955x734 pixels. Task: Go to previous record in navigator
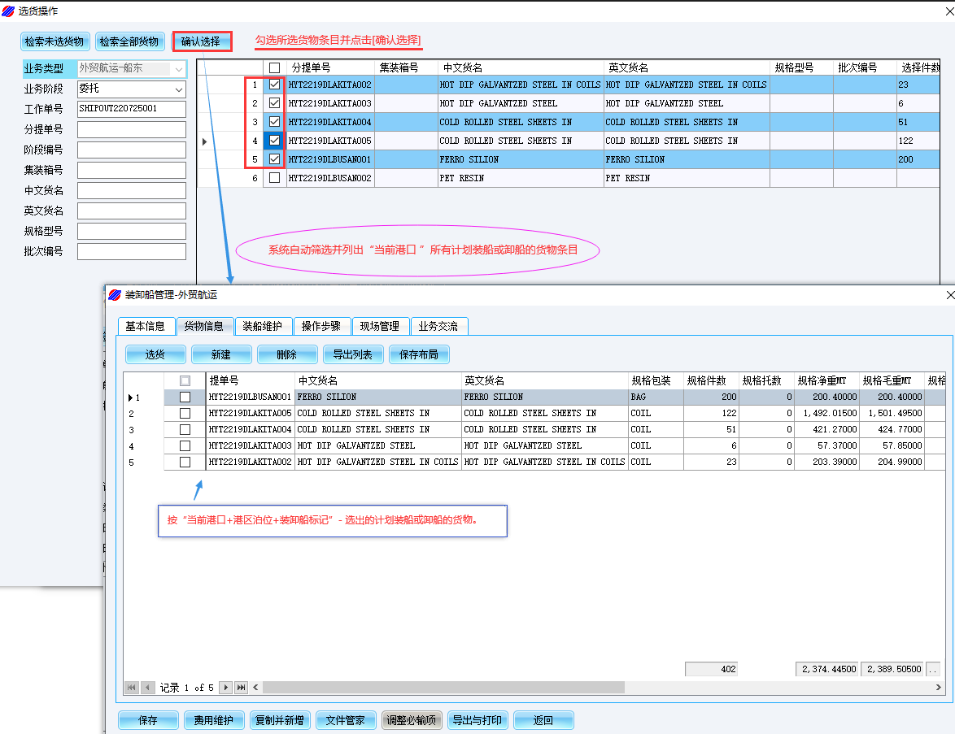[x=148, y=688]
